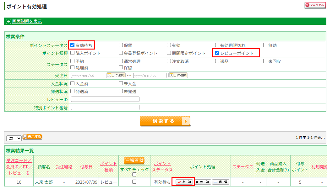Check the 返品 status filter checkbox
This screenshot has height=189, width=327.
point(217,61)
